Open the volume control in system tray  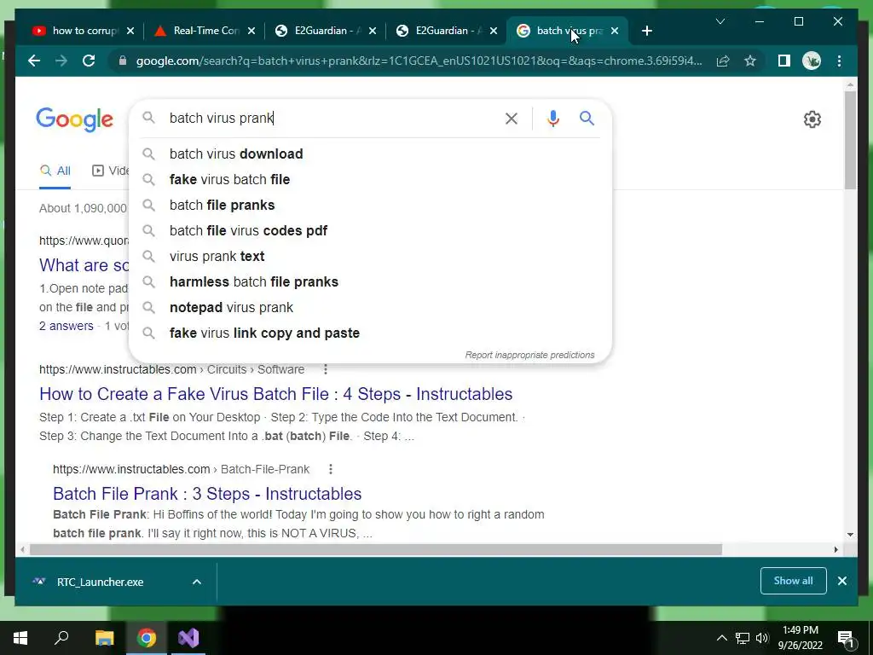tap(762, 638)
